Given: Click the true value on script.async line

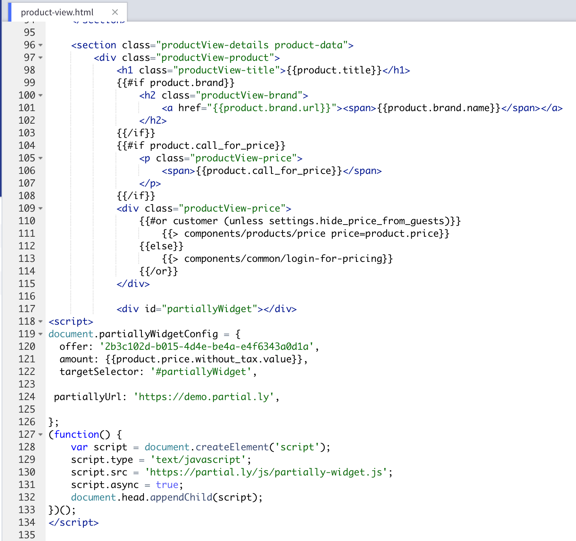Looking at the screenshot, I should 167,485.
